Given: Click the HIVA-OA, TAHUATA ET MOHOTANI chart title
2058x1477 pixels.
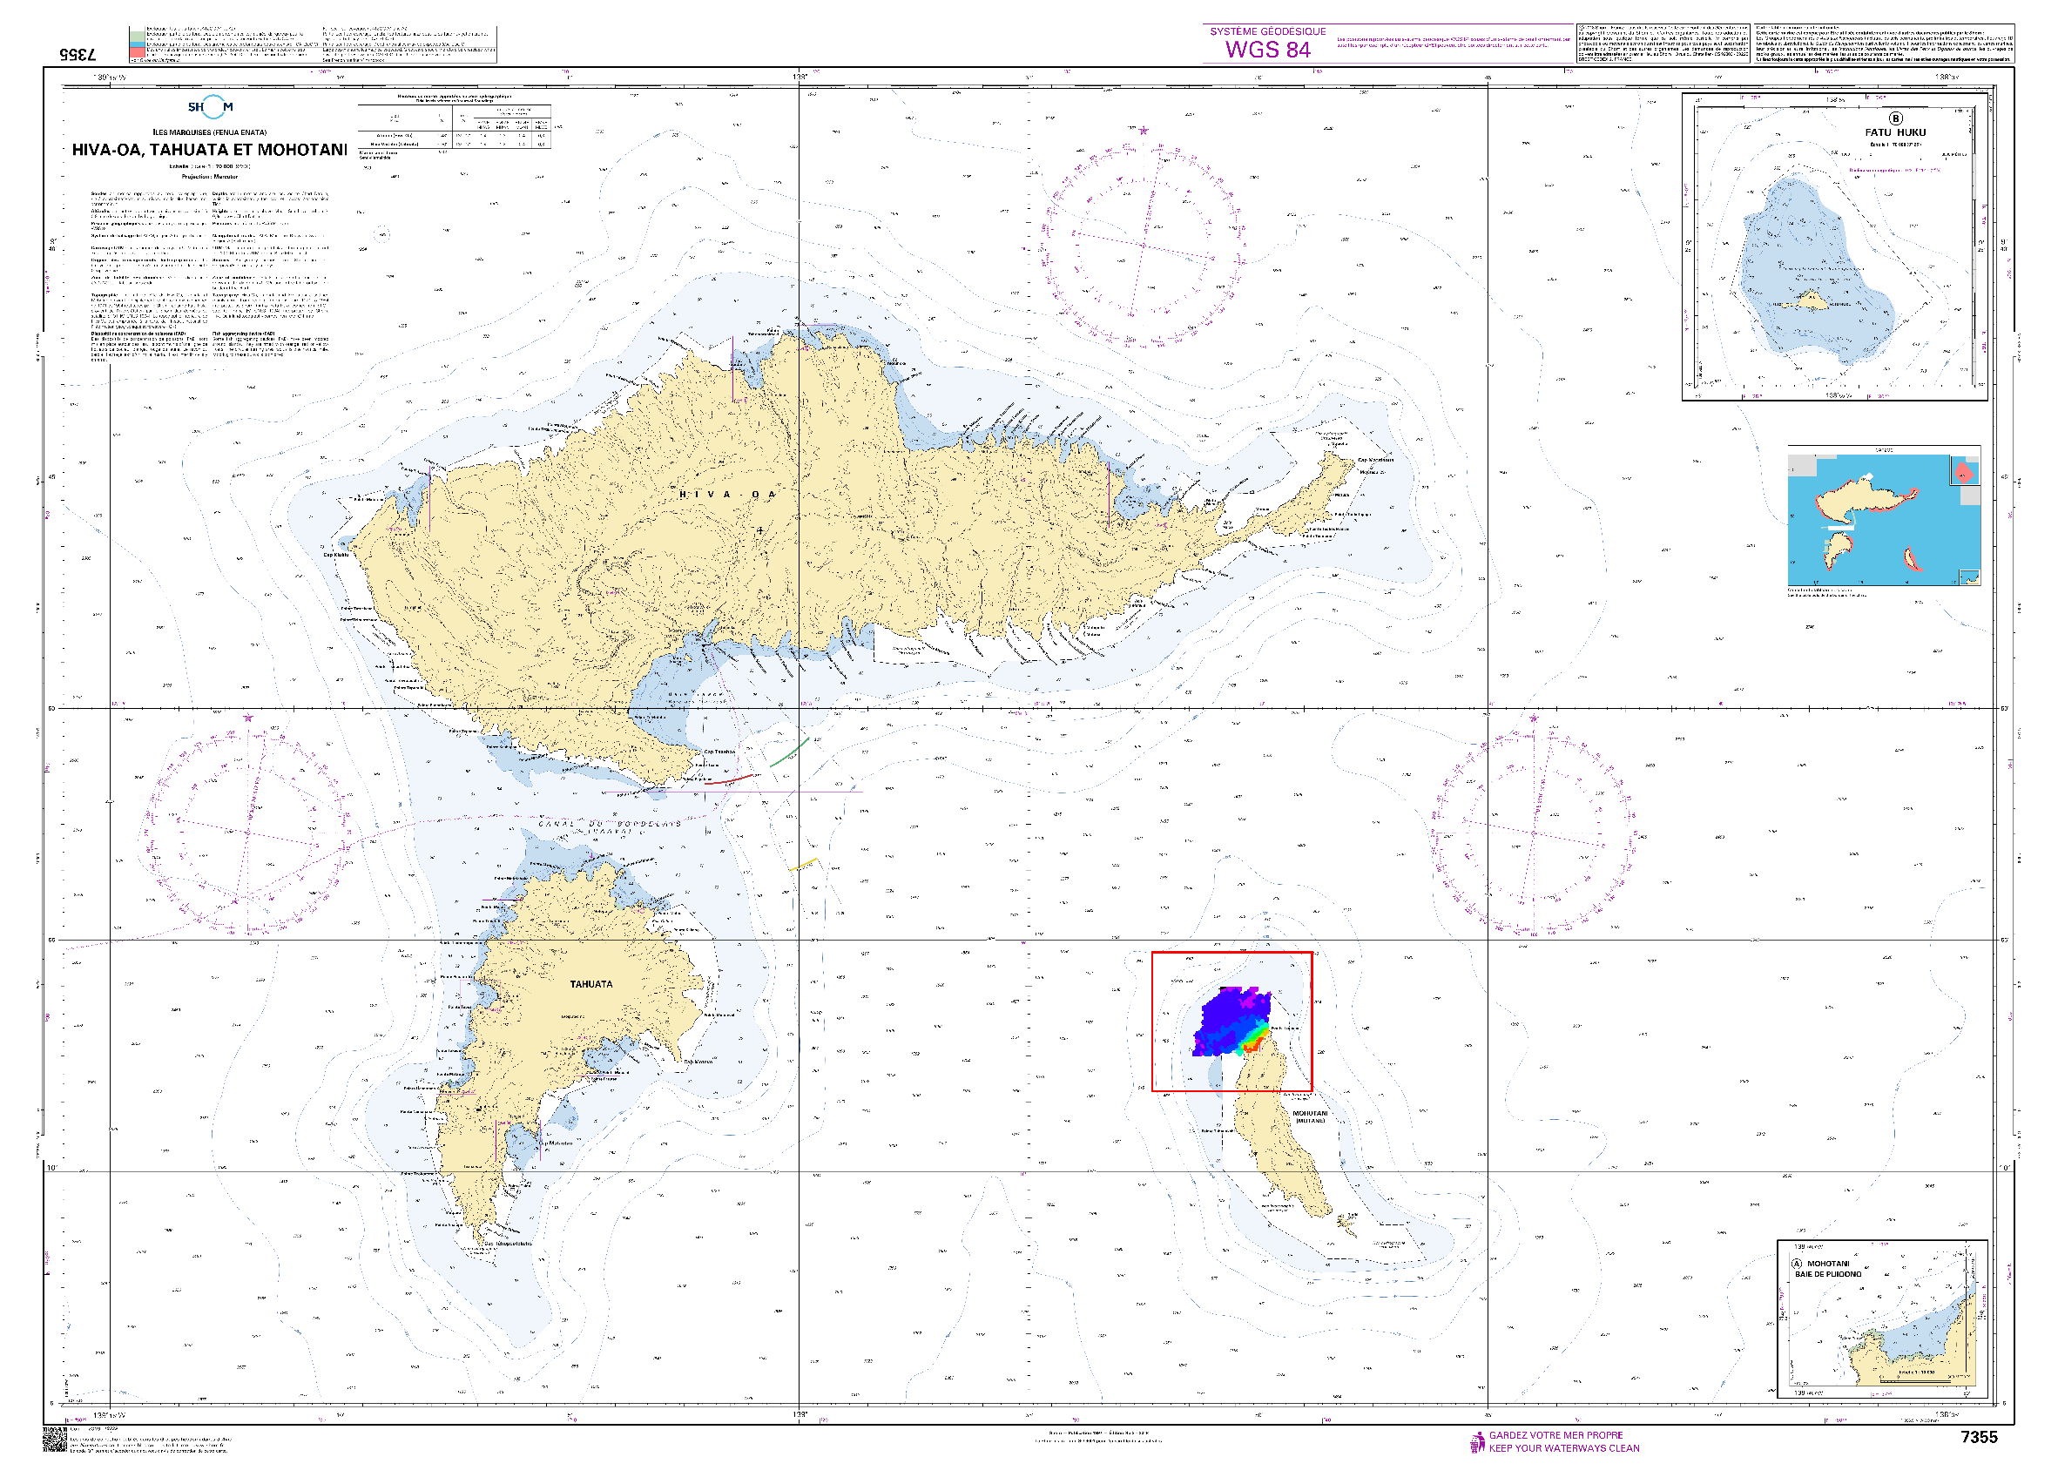Looking at the screenshot, I should tap(210, 150).
